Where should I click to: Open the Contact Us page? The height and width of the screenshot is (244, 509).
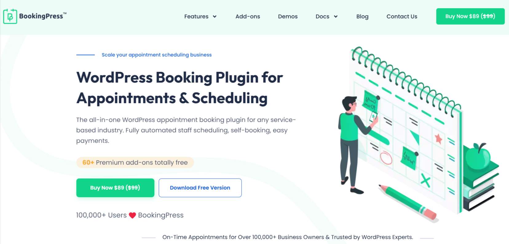tap(402, 17)
